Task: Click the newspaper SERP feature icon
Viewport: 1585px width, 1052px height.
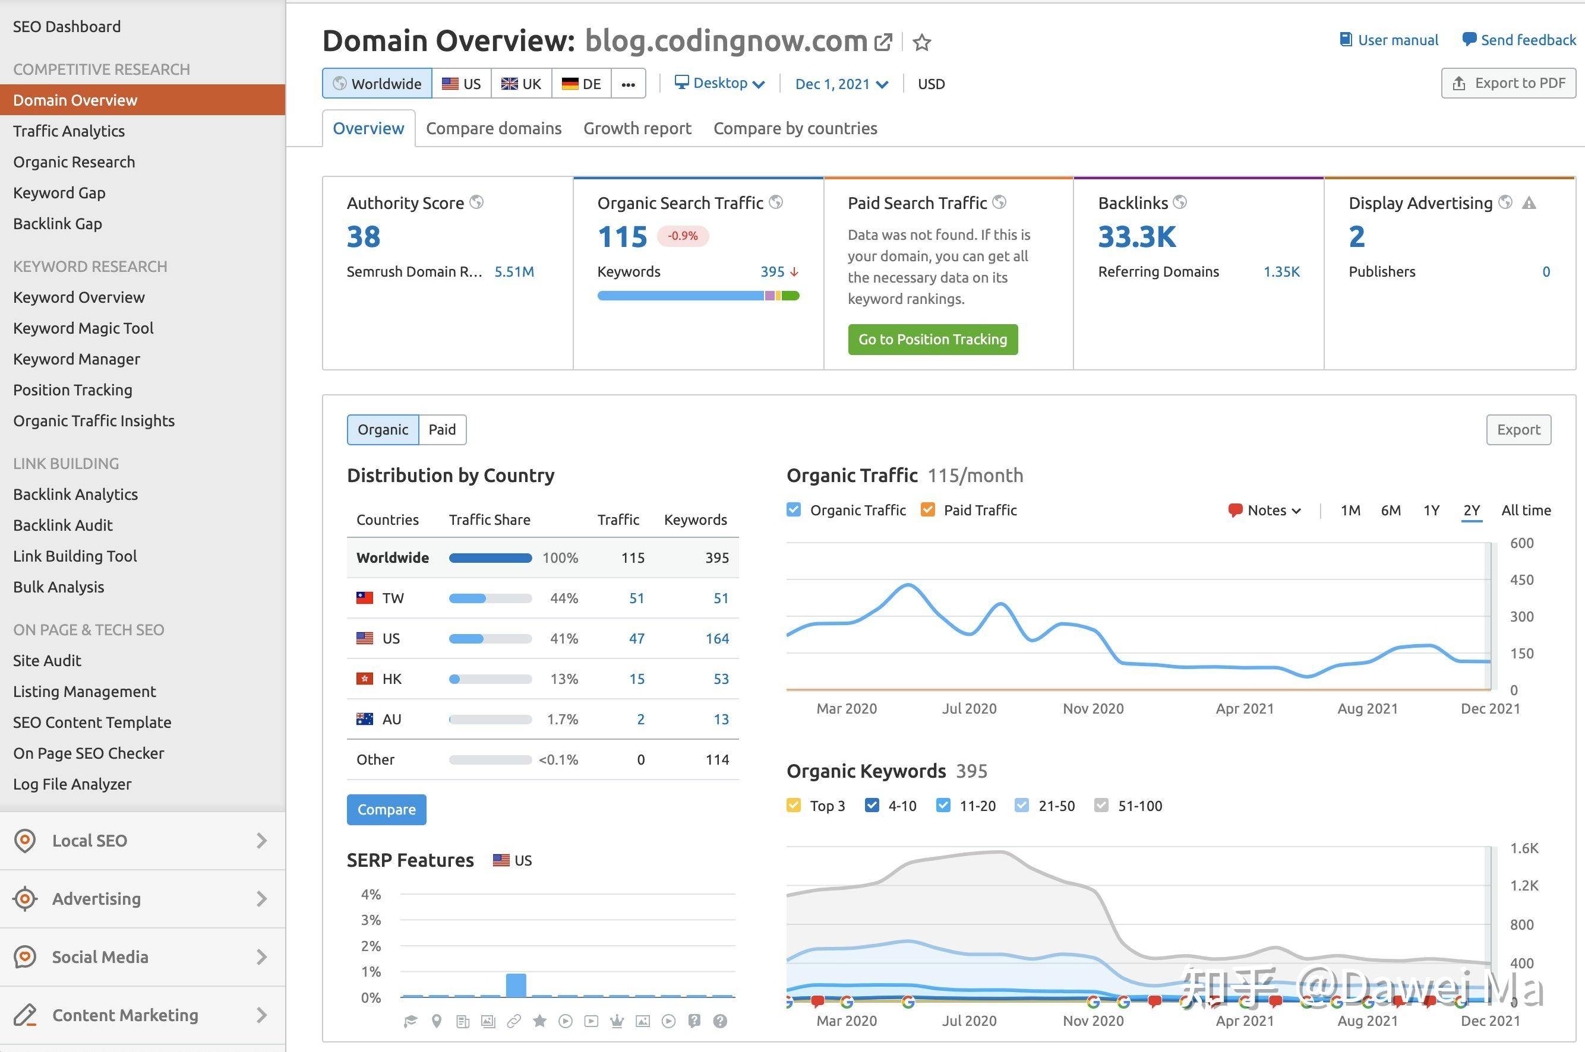Action: click(x=463, y=1021)
